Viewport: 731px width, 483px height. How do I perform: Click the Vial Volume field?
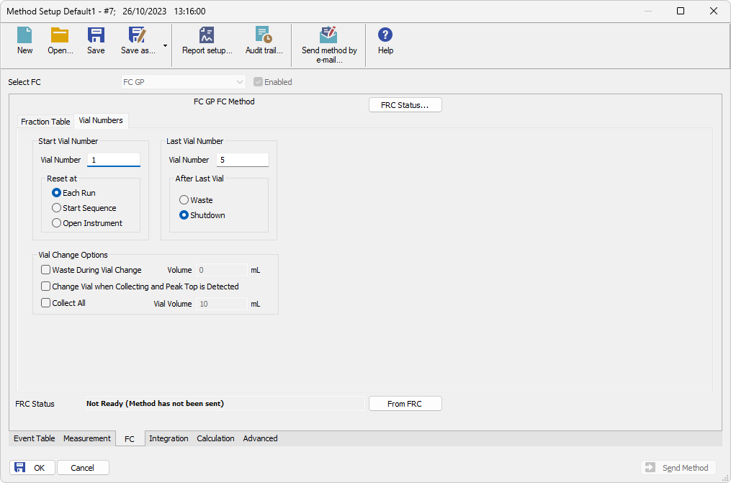(x=221, y=304)
